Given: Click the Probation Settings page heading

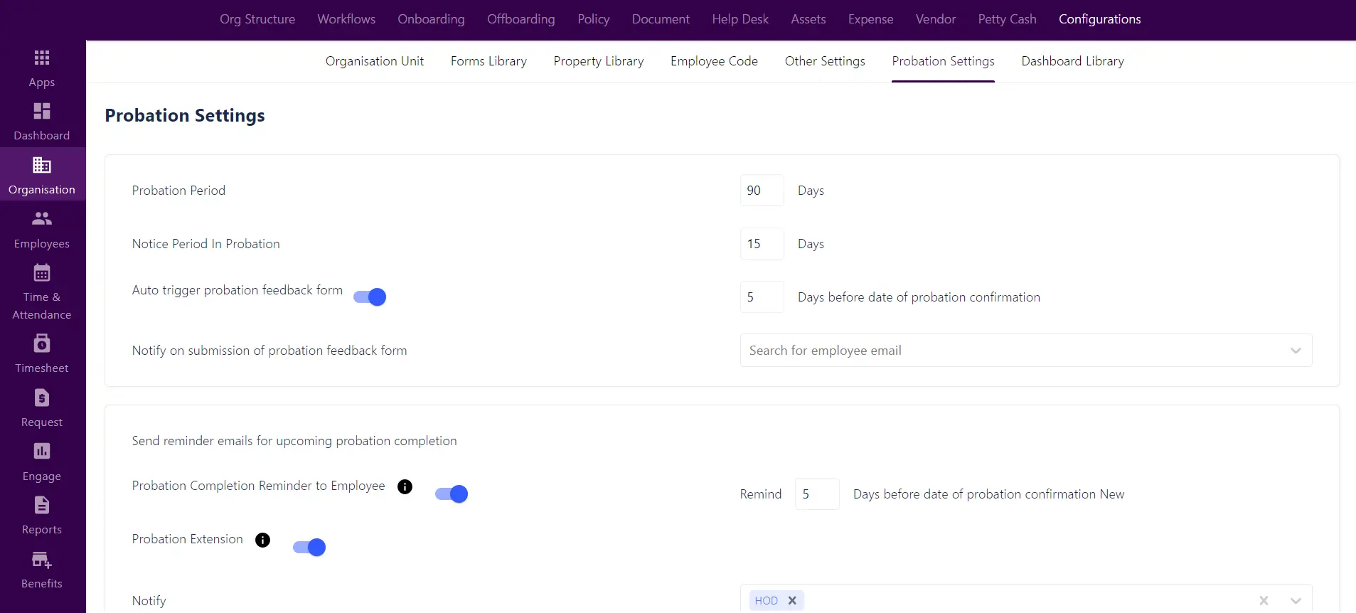Looking at the screenshot, I should (185, 115).
